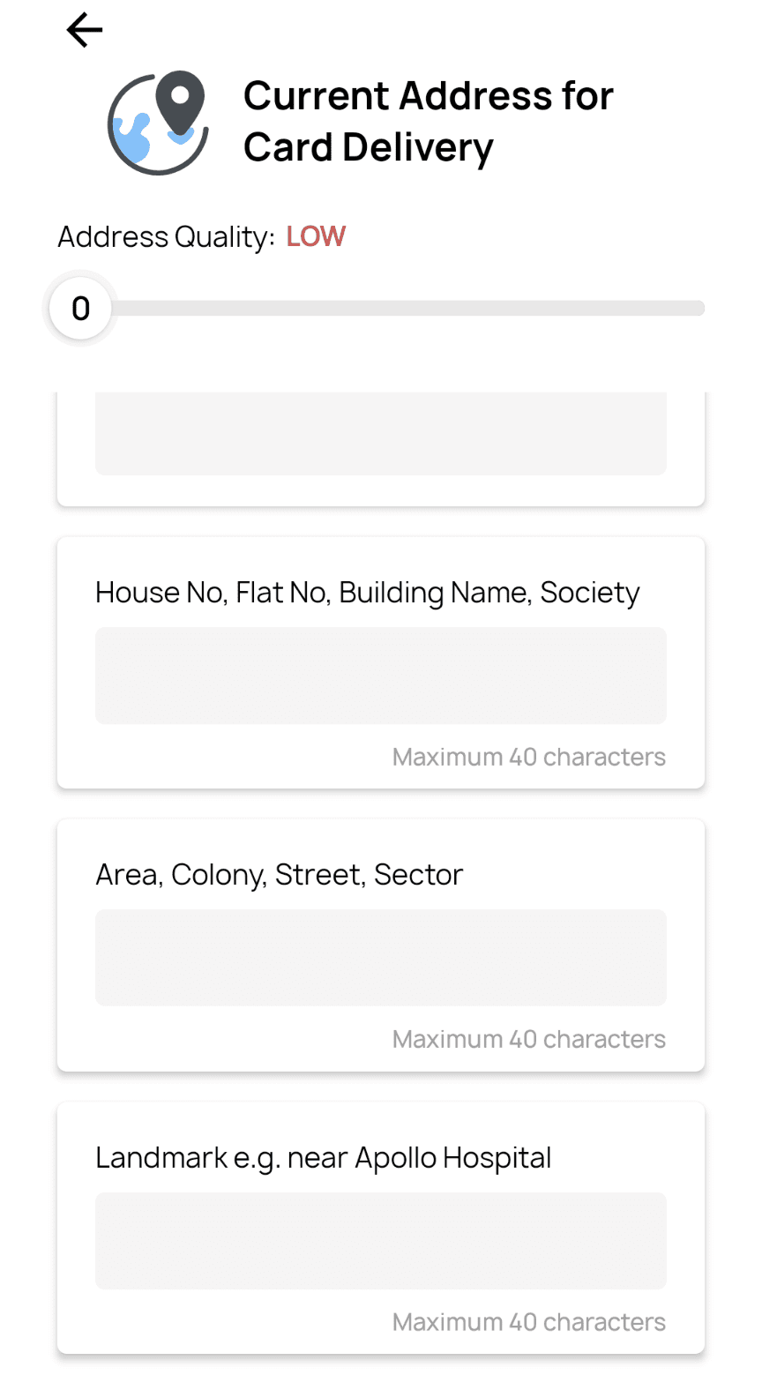Click the slider thumb showing 0
This screenshot has height=1375, width=762.
click(80, 309)
